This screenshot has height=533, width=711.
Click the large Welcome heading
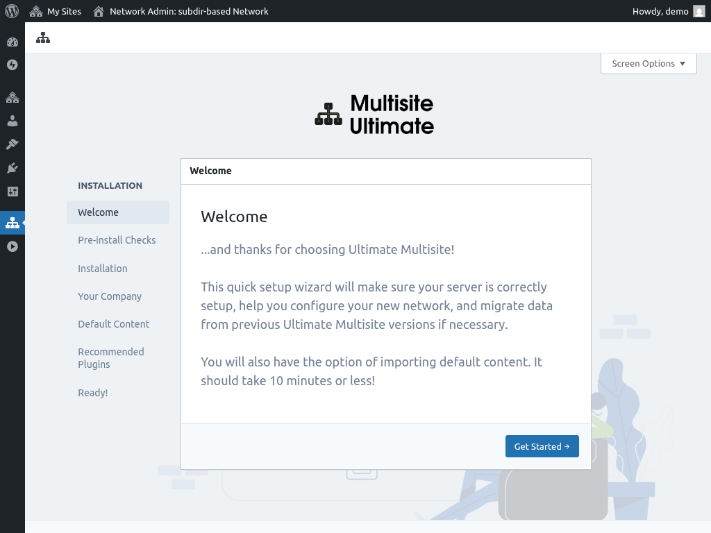pos(234,217)
